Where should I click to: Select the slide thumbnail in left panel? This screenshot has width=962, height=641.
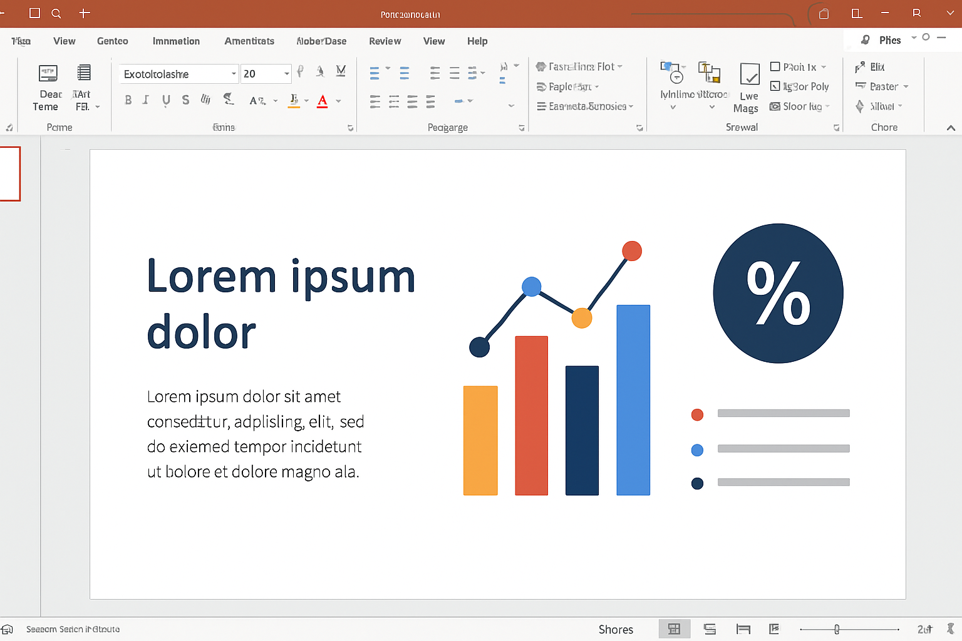[x=10, y=173]
